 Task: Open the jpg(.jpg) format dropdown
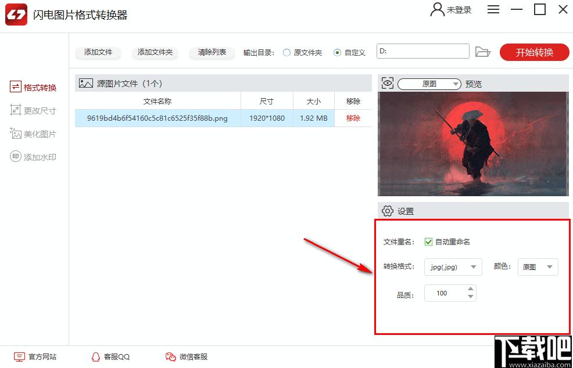(x=453, y=267)
